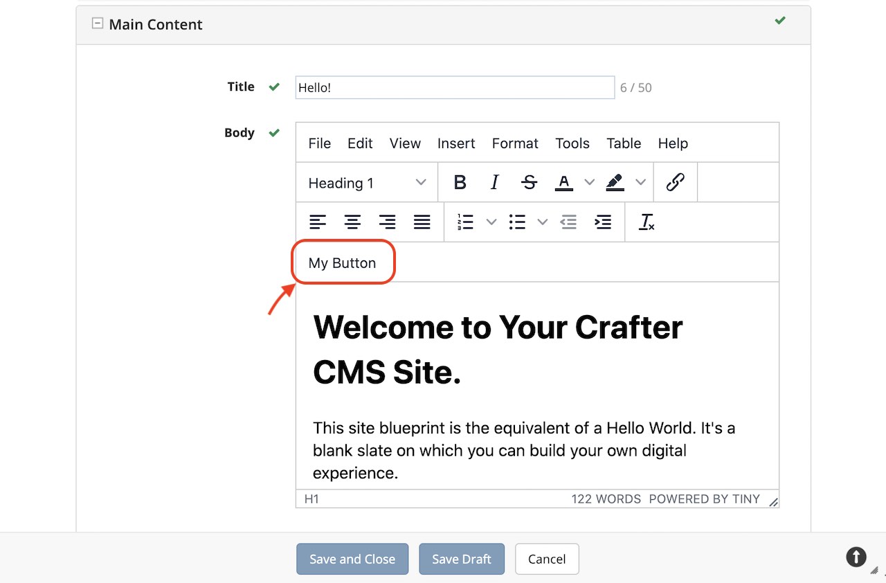Click the My Button toolbar button
Screen dimensions: 886x583
(x=342, y=263)
